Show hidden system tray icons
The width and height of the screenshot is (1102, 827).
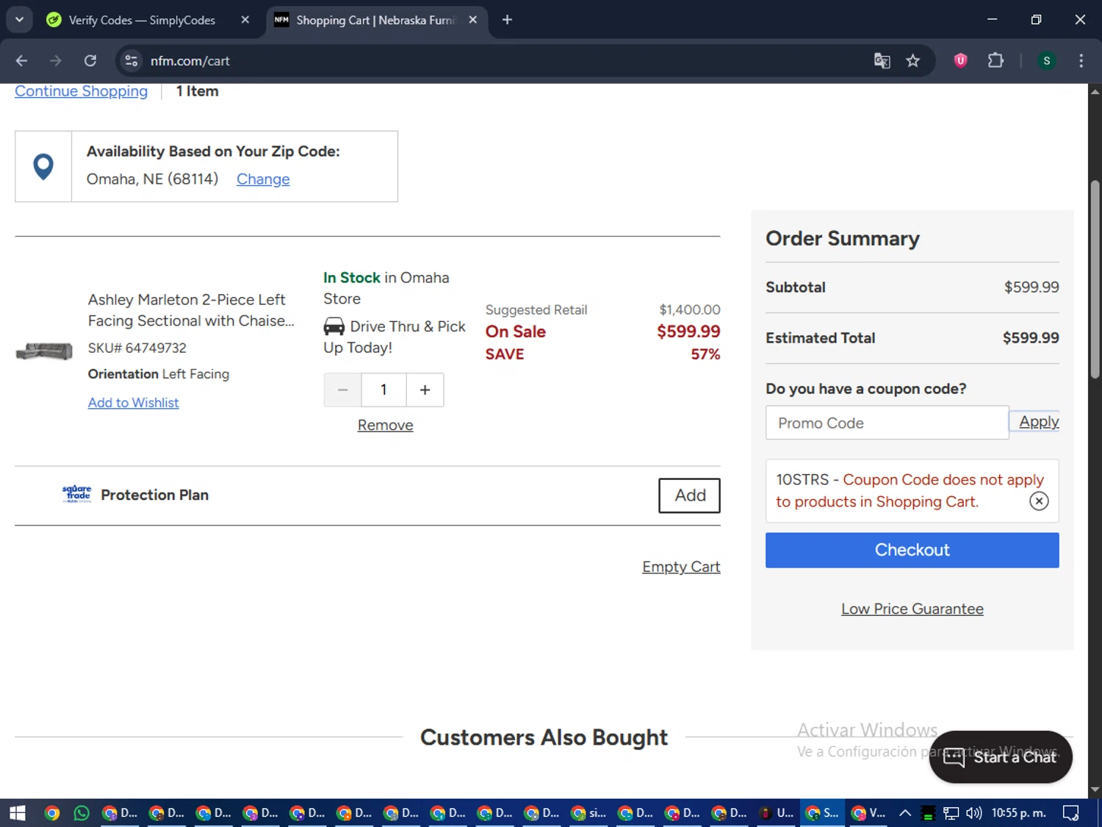point(905,813)
